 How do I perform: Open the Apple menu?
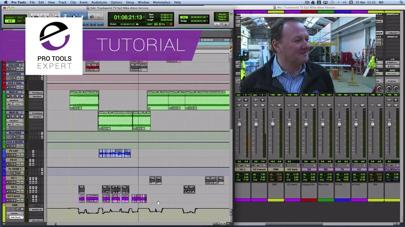5,3
